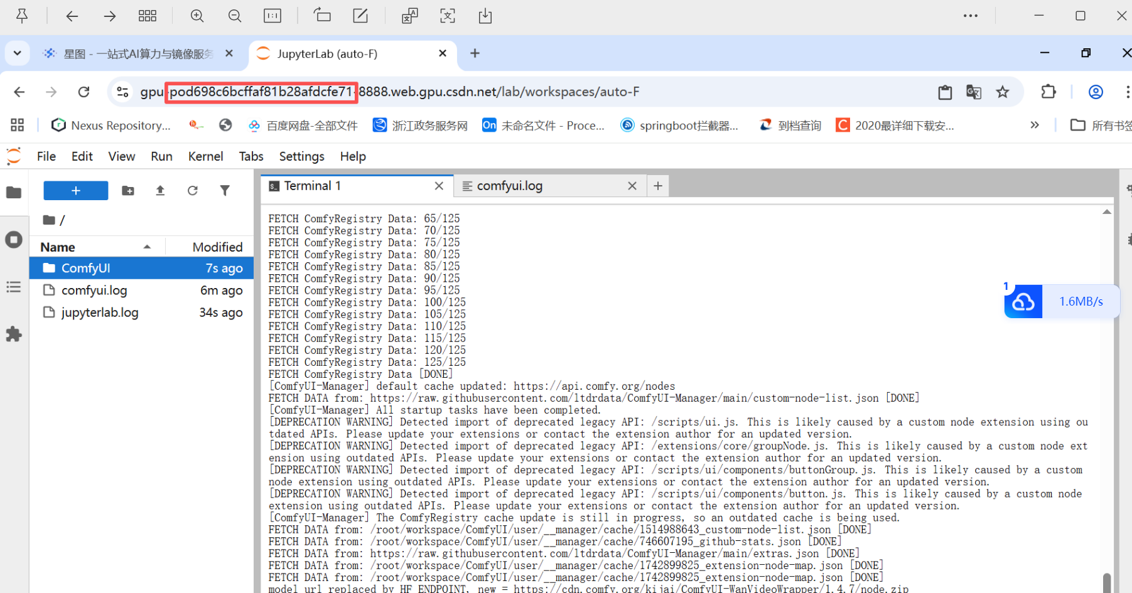The height and width of the screenshot is (593, 1132).
Task: Open 未命名文件 - Proce... bookmark
Action: (544, 126)
